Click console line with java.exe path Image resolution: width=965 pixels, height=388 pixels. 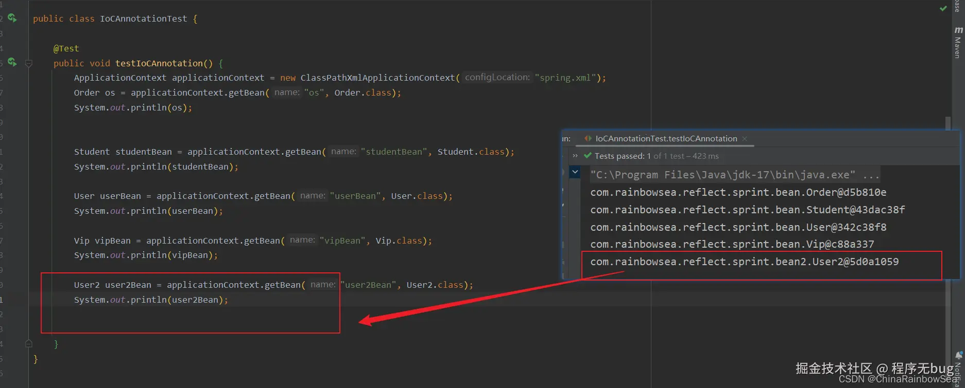735,175
